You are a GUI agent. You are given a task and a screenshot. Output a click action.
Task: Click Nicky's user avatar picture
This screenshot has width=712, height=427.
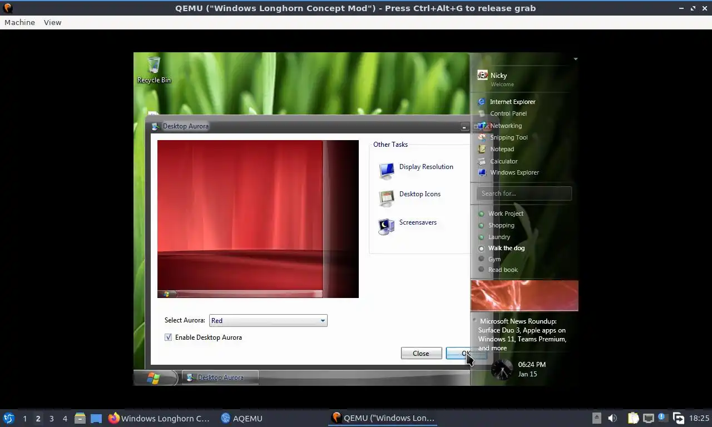coord(482,75)
